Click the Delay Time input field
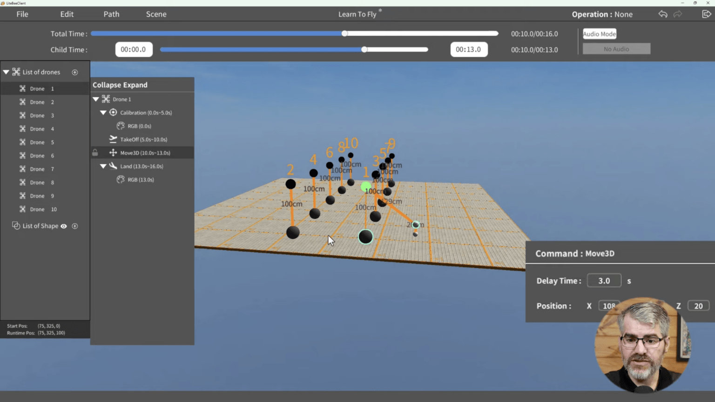715x402 pixels. (604, 281)
